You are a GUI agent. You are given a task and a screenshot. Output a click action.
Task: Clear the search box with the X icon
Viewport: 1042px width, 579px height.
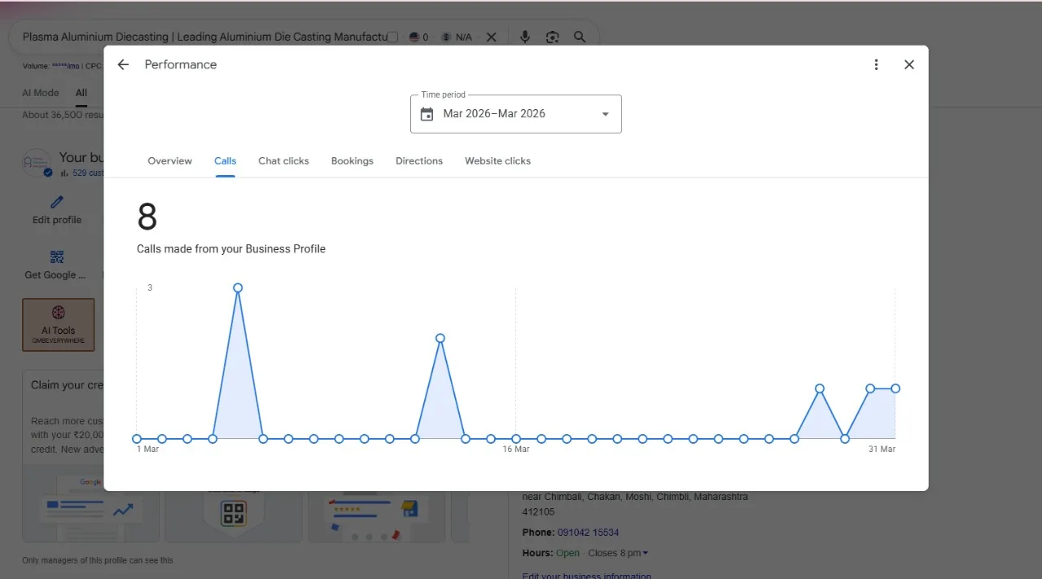(x=492, y=37)
